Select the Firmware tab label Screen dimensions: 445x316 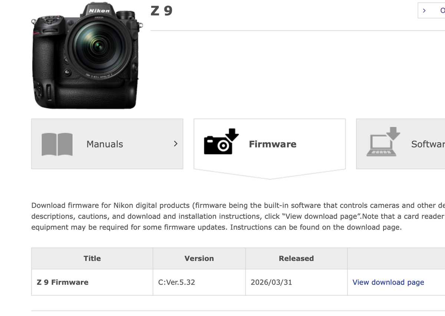coord(273,144)
